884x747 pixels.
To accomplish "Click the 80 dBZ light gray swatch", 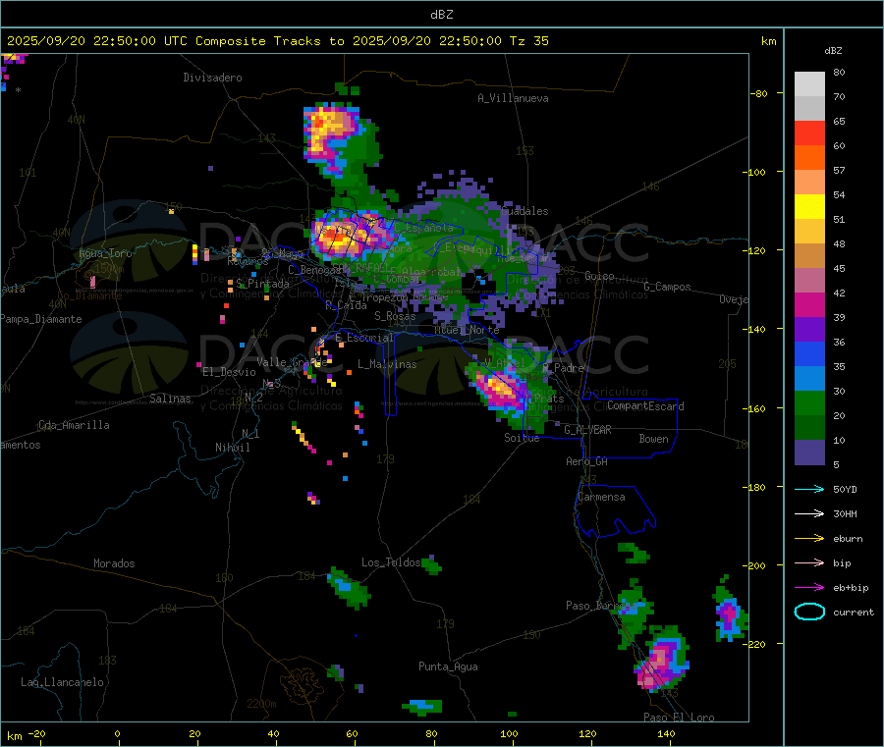I will [809, 84].
